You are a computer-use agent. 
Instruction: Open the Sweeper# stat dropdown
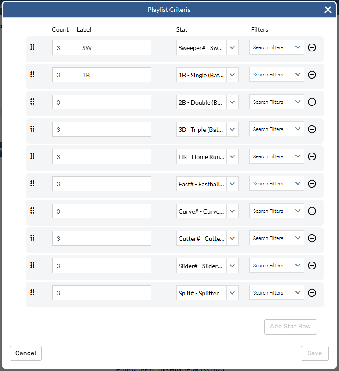click(x=233, y=47)
